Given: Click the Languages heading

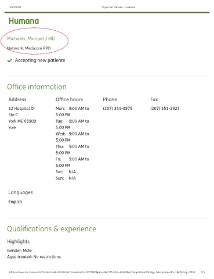Looking at the screenshot, I should click(x=20, y=192).
